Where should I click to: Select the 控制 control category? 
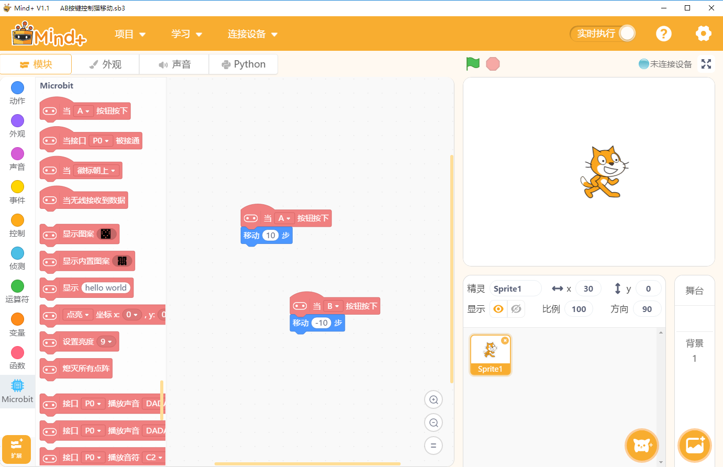[x=17, y=225]
